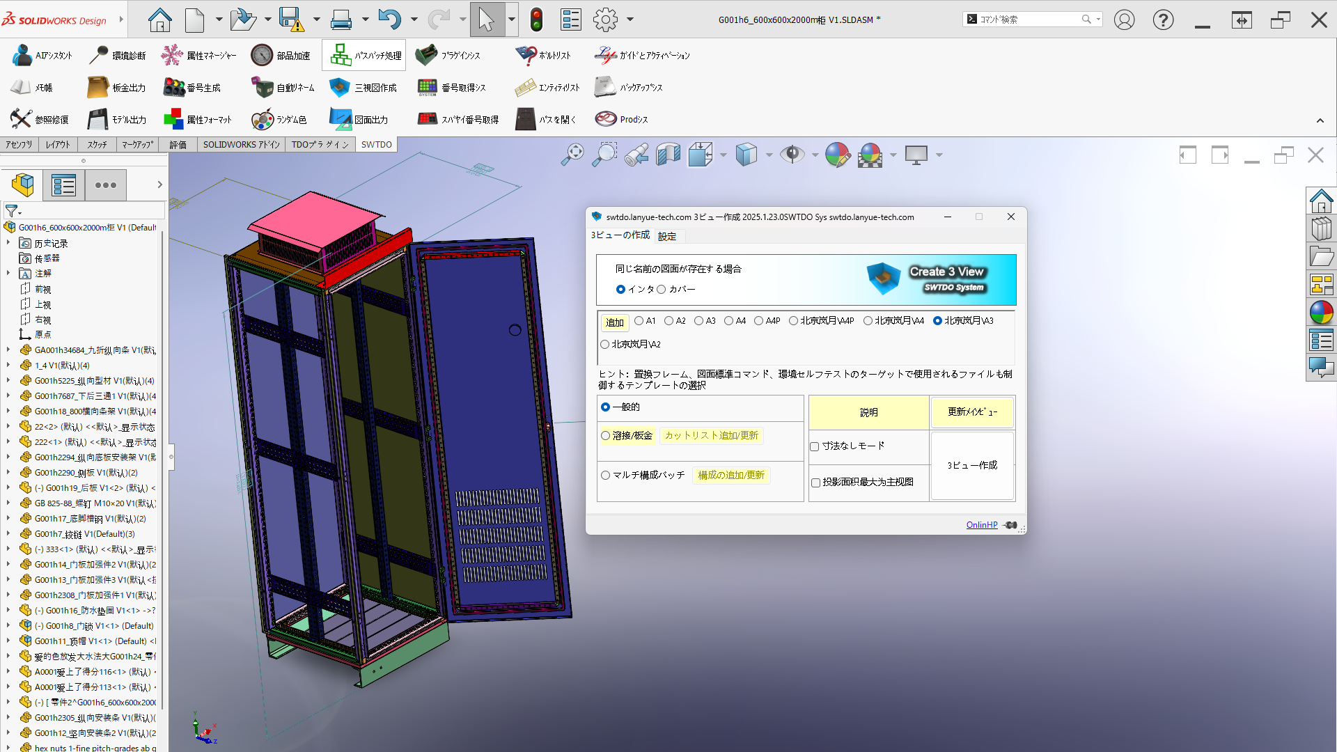The height and width of the screenshot is (752, 1337).
Task: Click the 三視図作成 icon
Action: tap(339, 88)
